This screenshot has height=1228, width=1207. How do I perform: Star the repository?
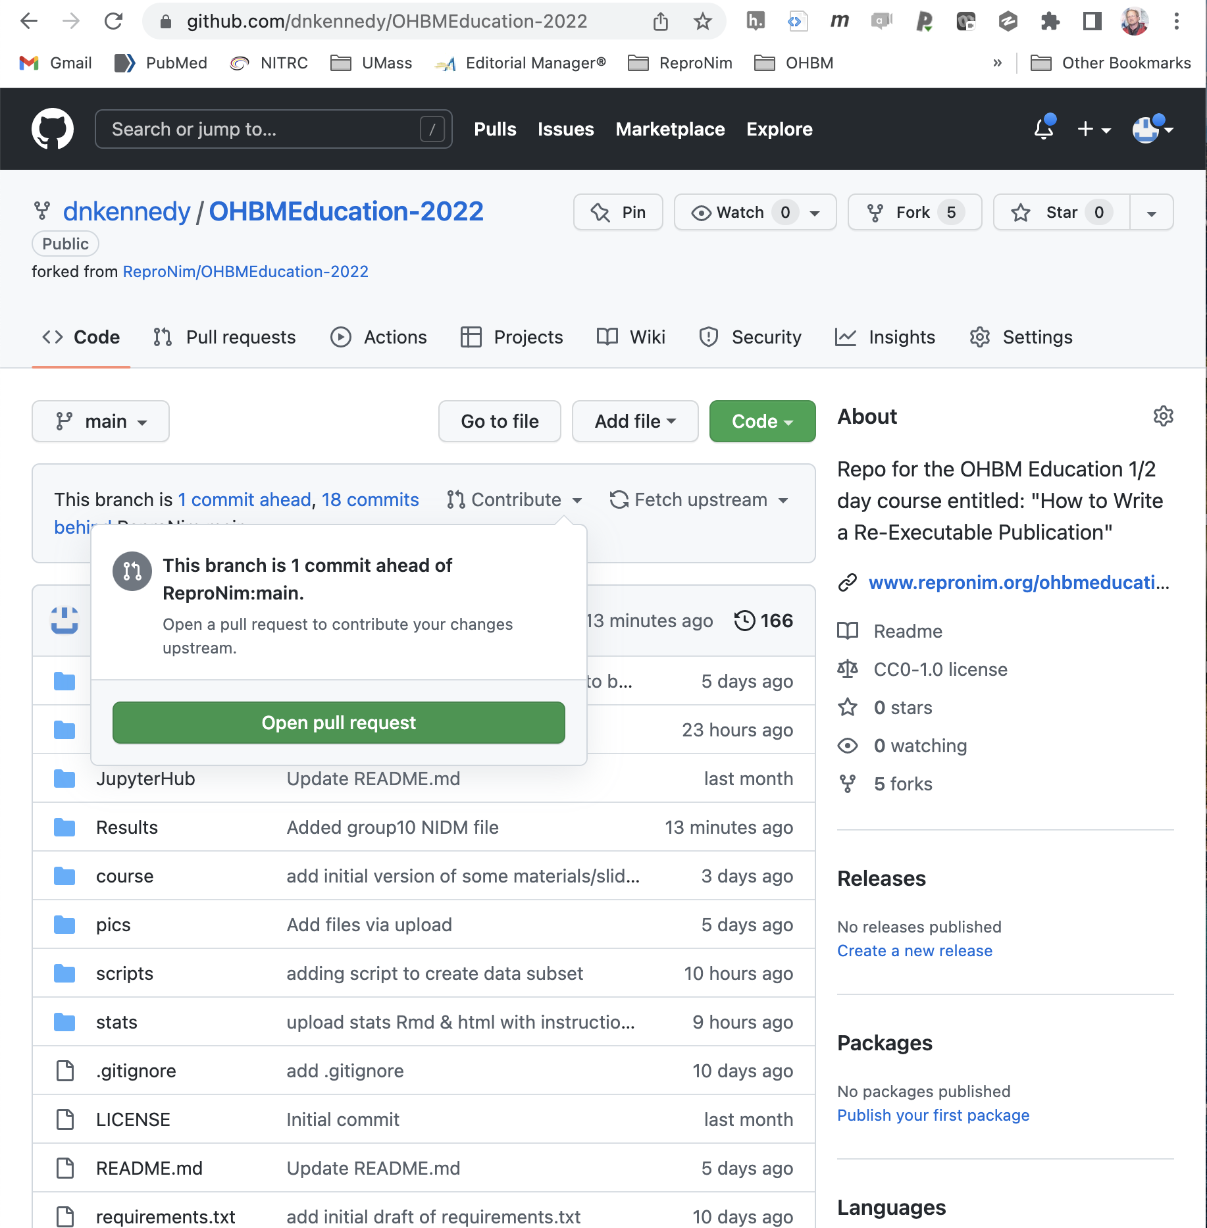(1062, 212)
